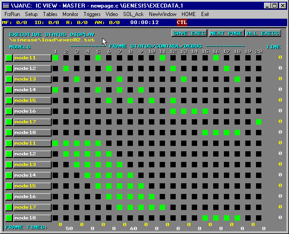Toggle the enable square beside model1 with frames 1-5 lit
Screen dimensions: 289x234
[x=9, y=143]
